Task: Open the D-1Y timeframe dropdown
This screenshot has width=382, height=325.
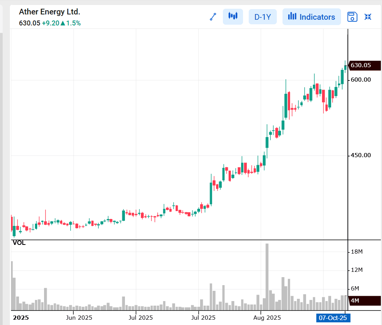Action: pyautogui.click(x=263, y=17)
